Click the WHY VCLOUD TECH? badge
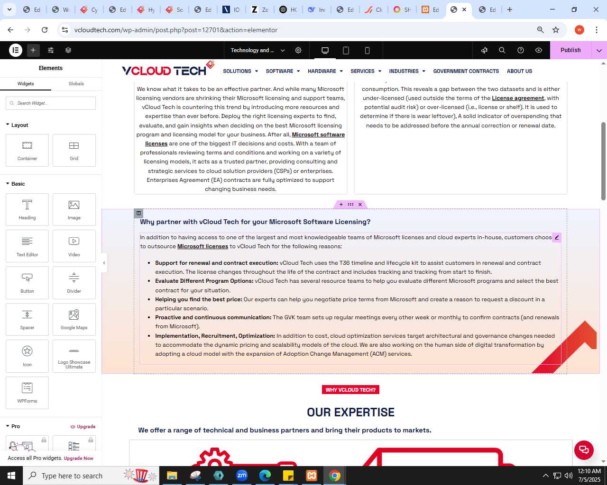The width and height of the screenshot is (607, 485). 350,390
